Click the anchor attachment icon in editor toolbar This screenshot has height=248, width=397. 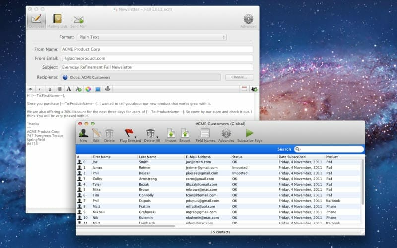pyautogui.click(x=107, y=89)
